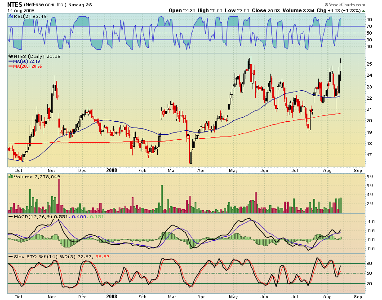Click the 19 label on the price axis
Screen dimensions: 382x300
coord(369,132)
